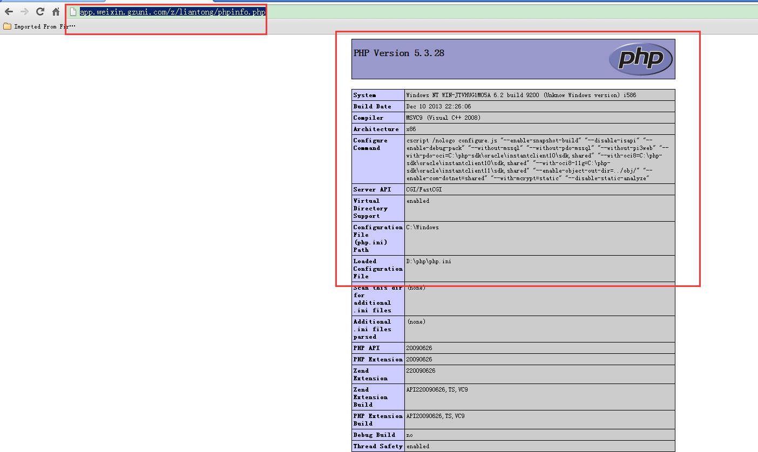Click the API20090626,TS,VC9 value
758x452 pixels.
[435, 416]
